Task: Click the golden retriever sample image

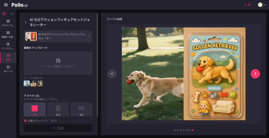Action: coord(184,74)
